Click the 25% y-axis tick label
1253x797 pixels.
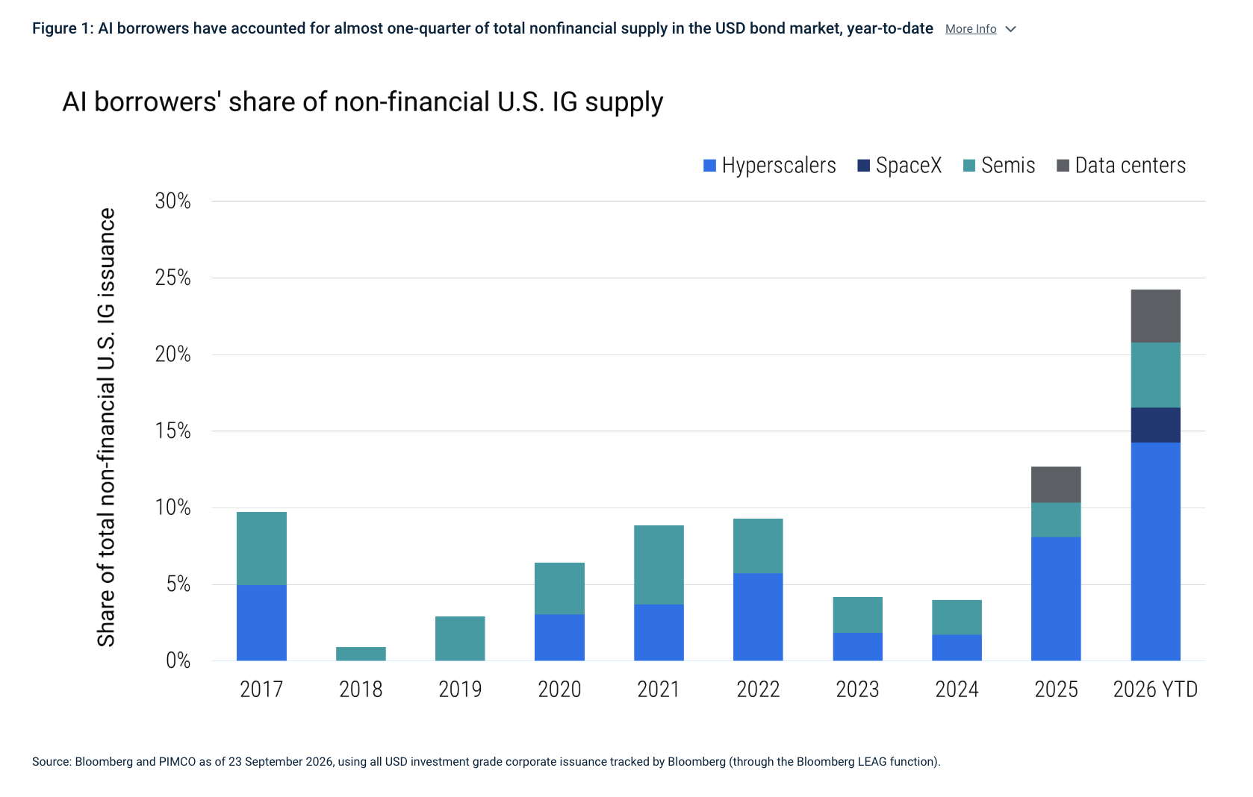172,278
